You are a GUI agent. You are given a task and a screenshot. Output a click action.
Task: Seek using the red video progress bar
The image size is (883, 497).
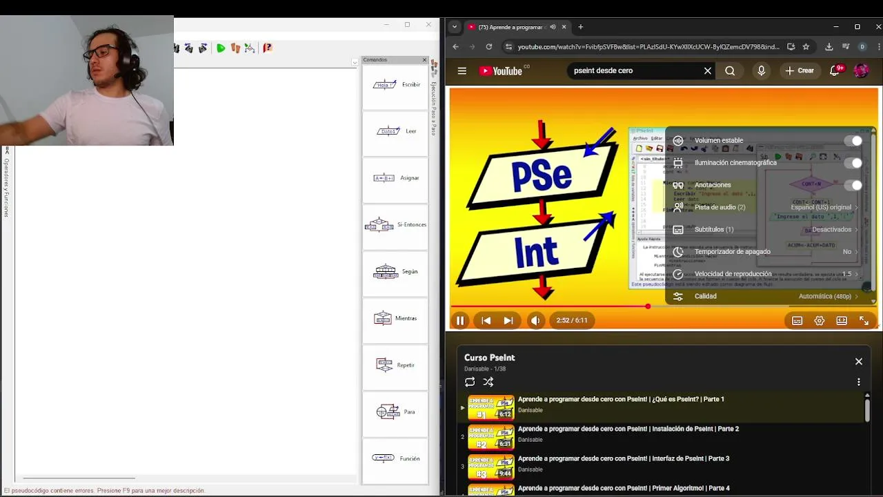pyautogui.click(x=664, y=306)
